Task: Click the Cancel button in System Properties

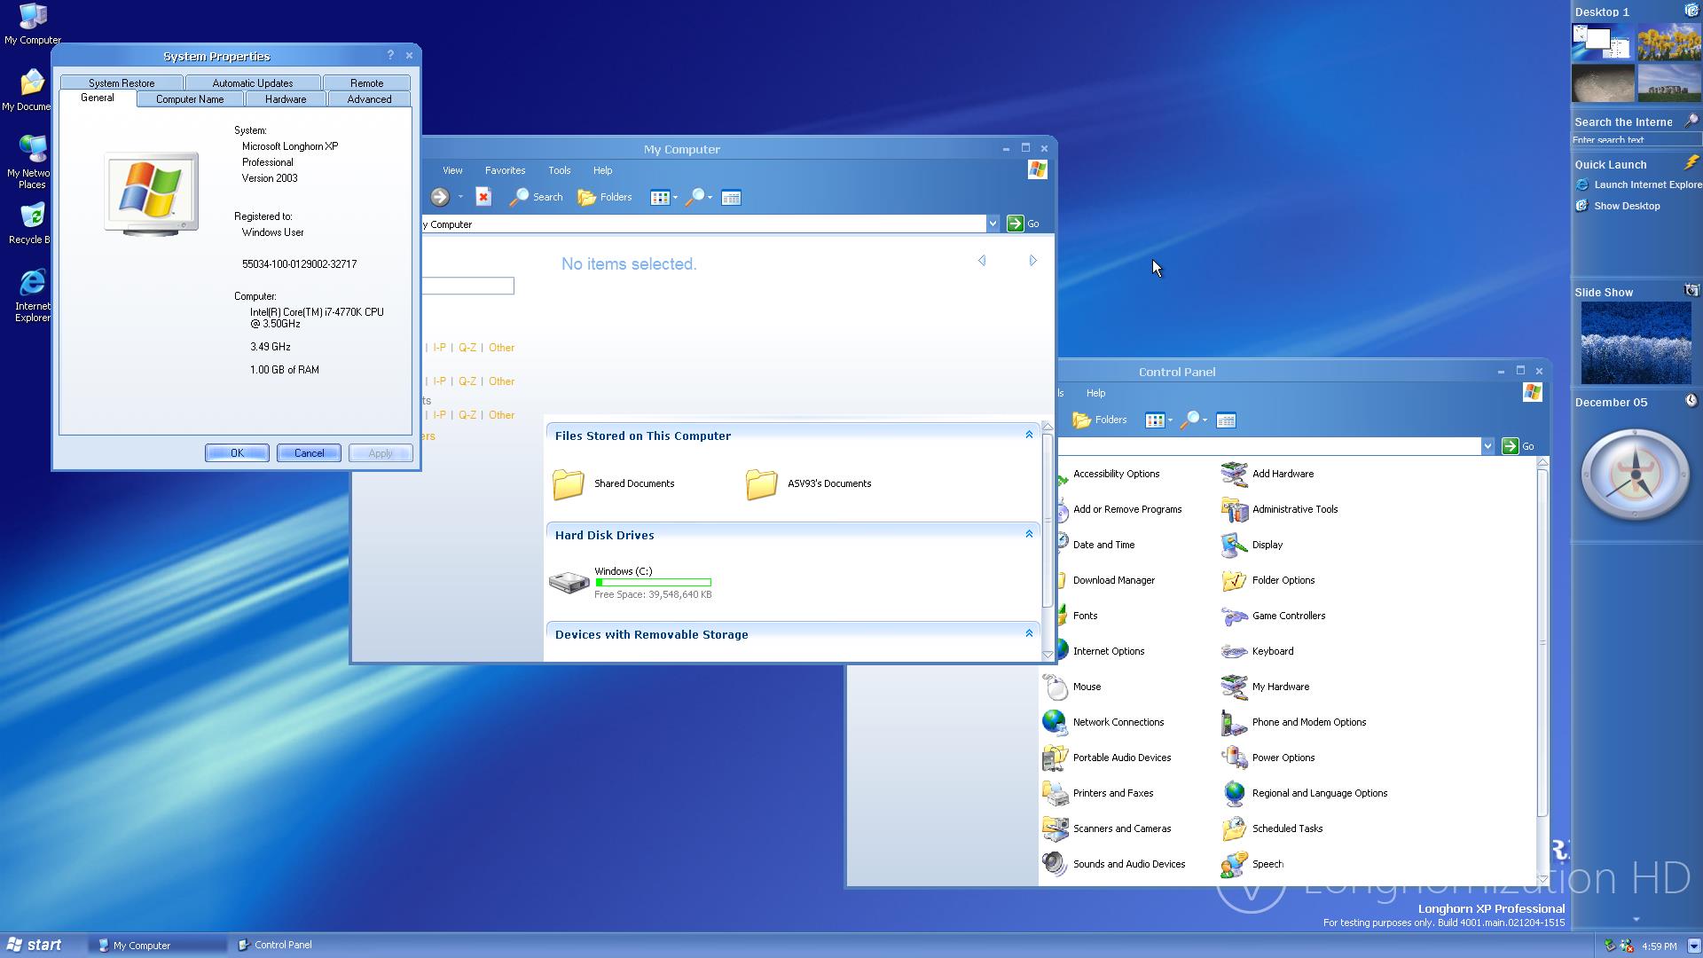Action: pos(309,453)
